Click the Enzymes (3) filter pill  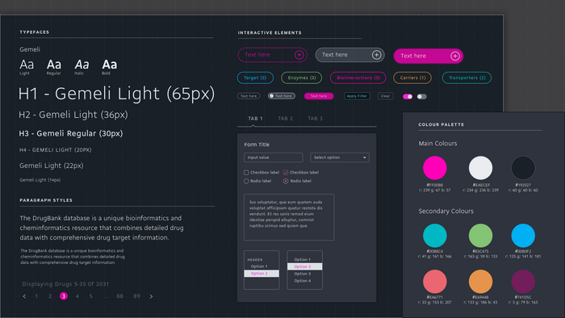pos(302,77)
